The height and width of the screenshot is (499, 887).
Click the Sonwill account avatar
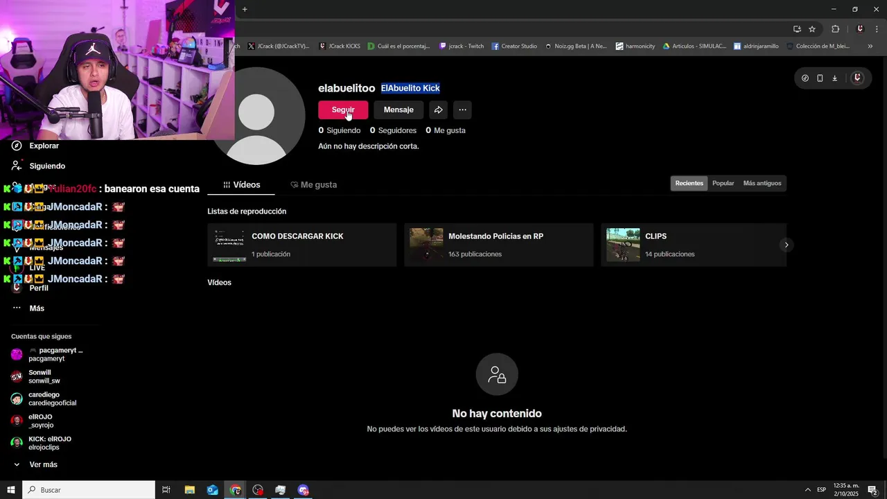[17, 376]
